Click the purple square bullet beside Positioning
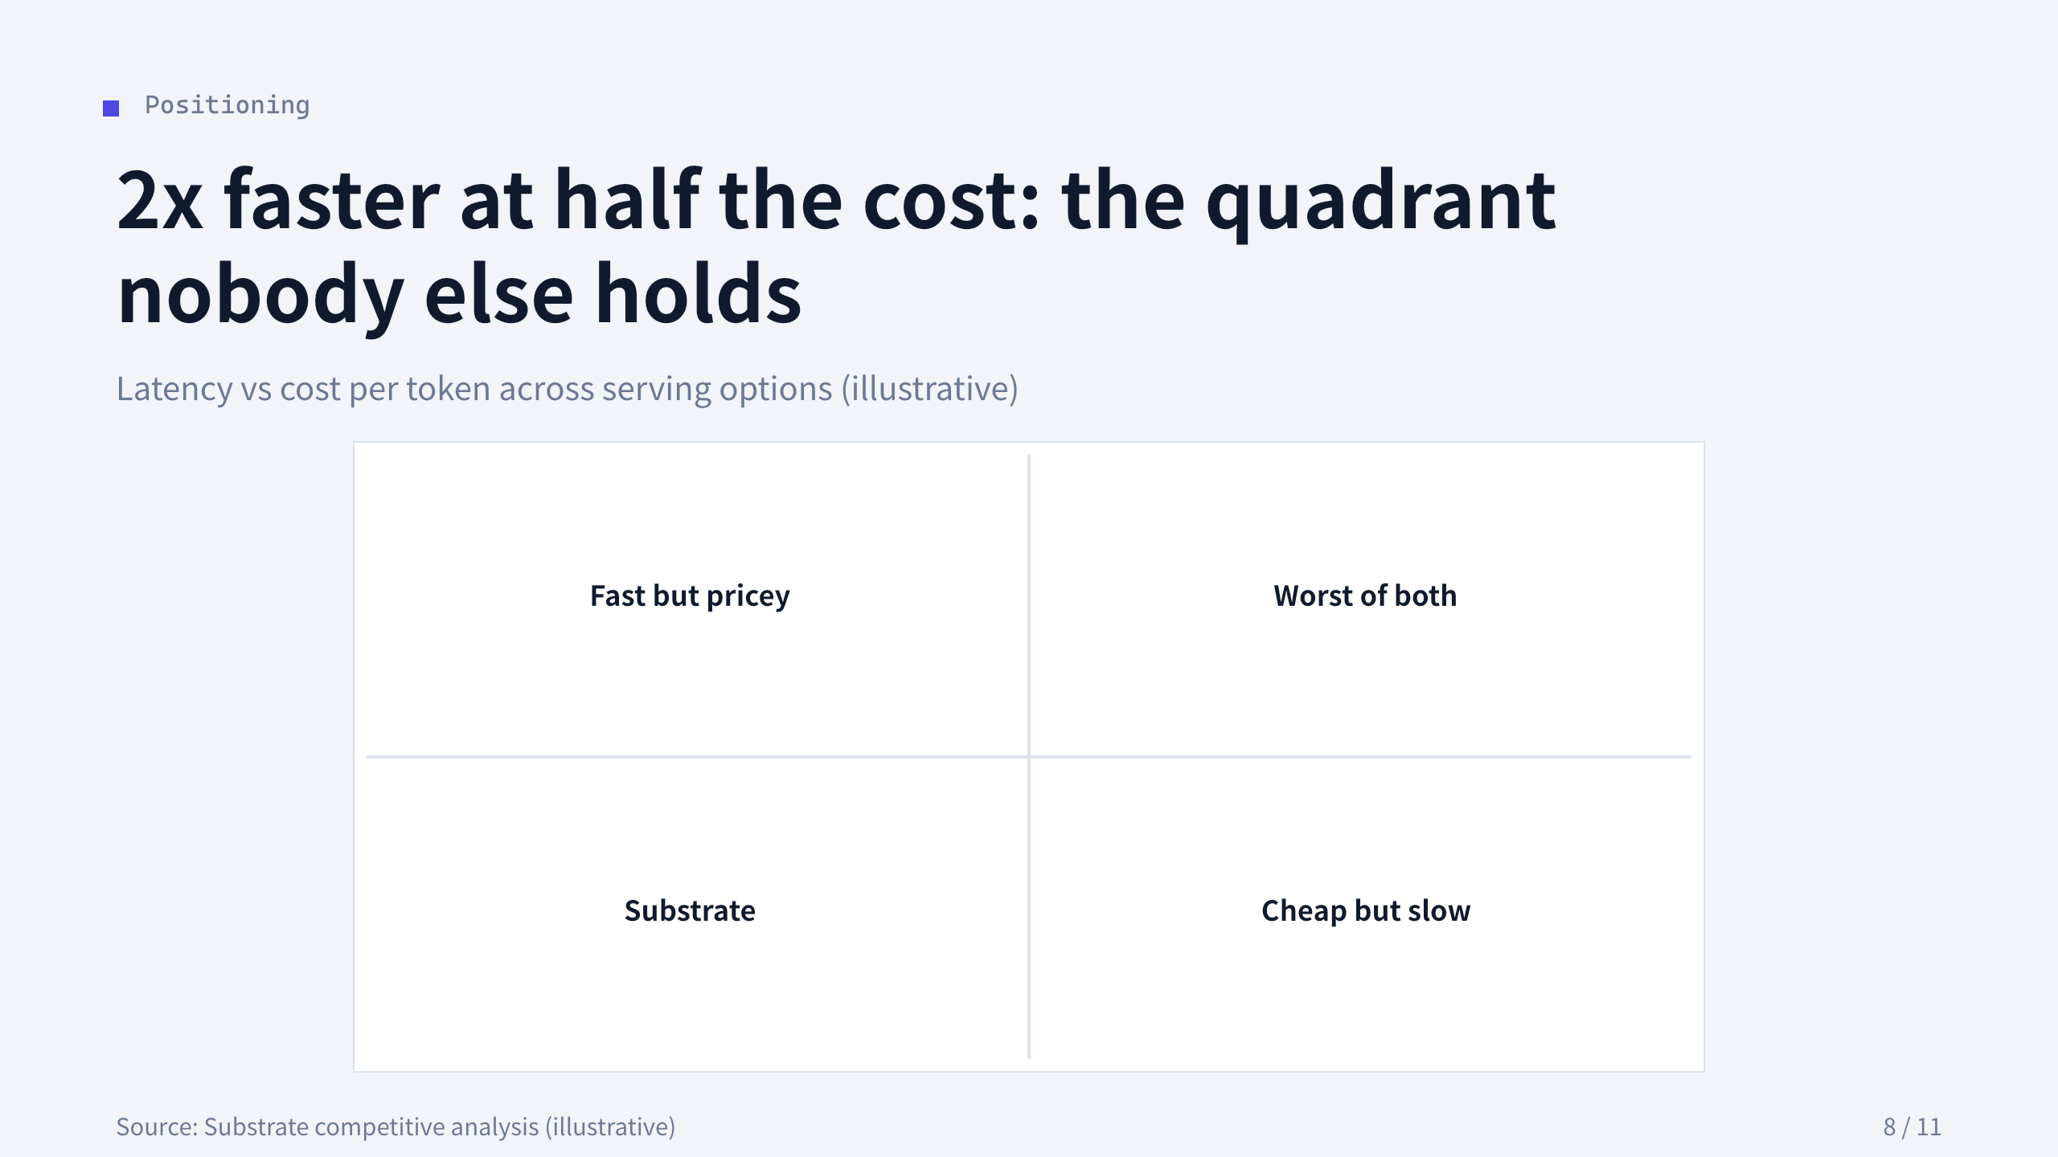This screenshot has height=1157, width=2058. (x=111, y=108)
